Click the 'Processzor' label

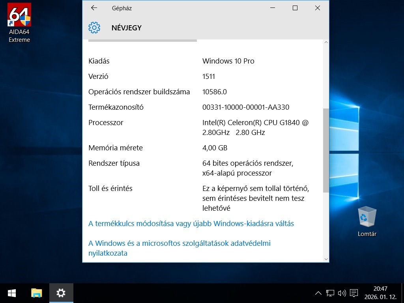[x=106, y=123]
